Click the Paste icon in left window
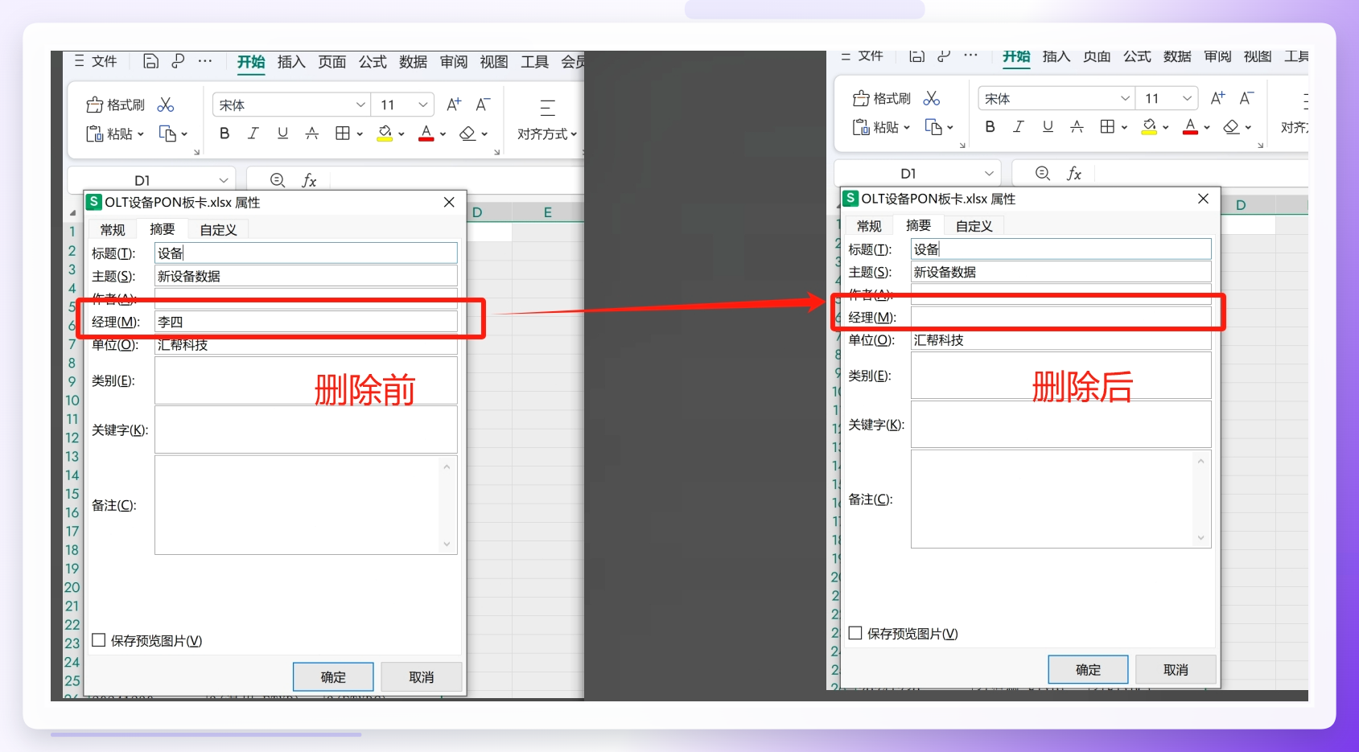 [x=95, y=134]
